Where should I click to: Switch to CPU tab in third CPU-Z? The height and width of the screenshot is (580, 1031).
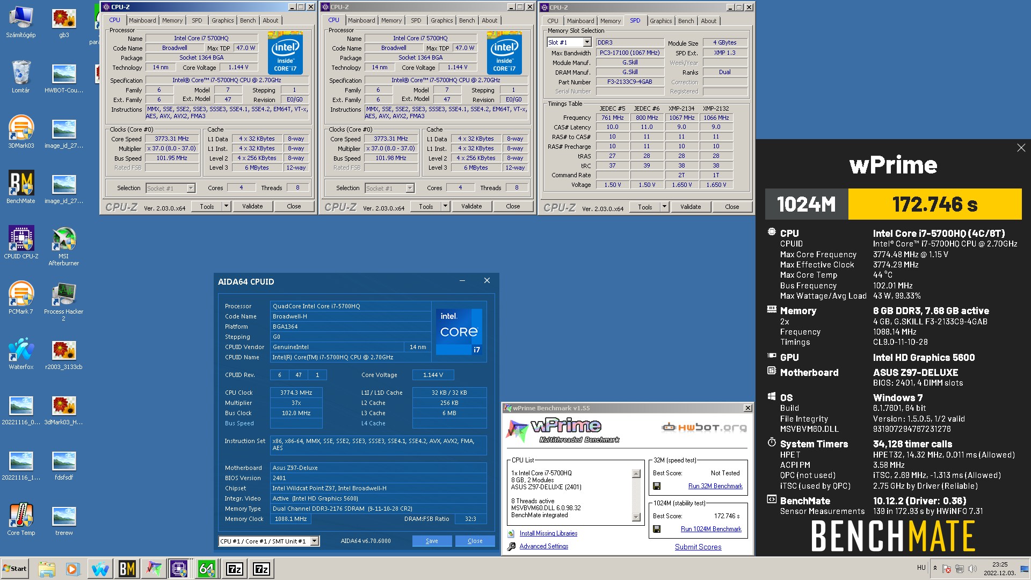553,21
